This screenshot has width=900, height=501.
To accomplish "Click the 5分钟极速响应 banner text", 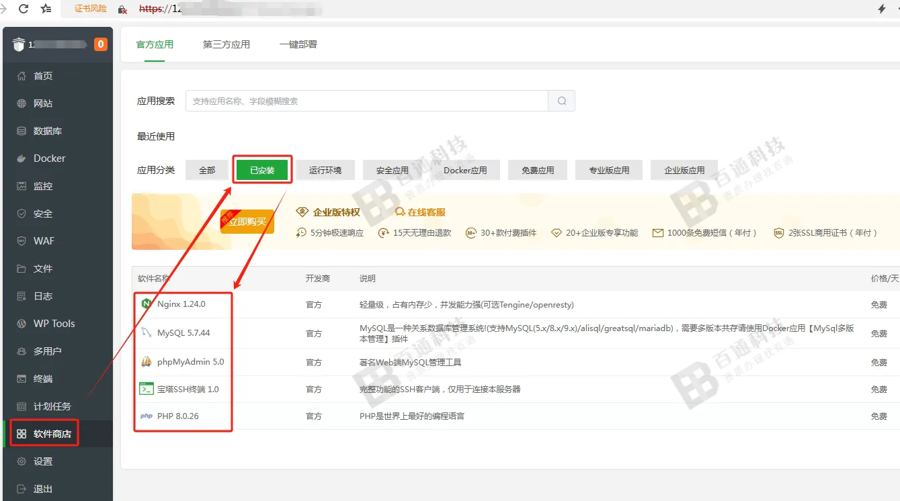I will (337, 232).
